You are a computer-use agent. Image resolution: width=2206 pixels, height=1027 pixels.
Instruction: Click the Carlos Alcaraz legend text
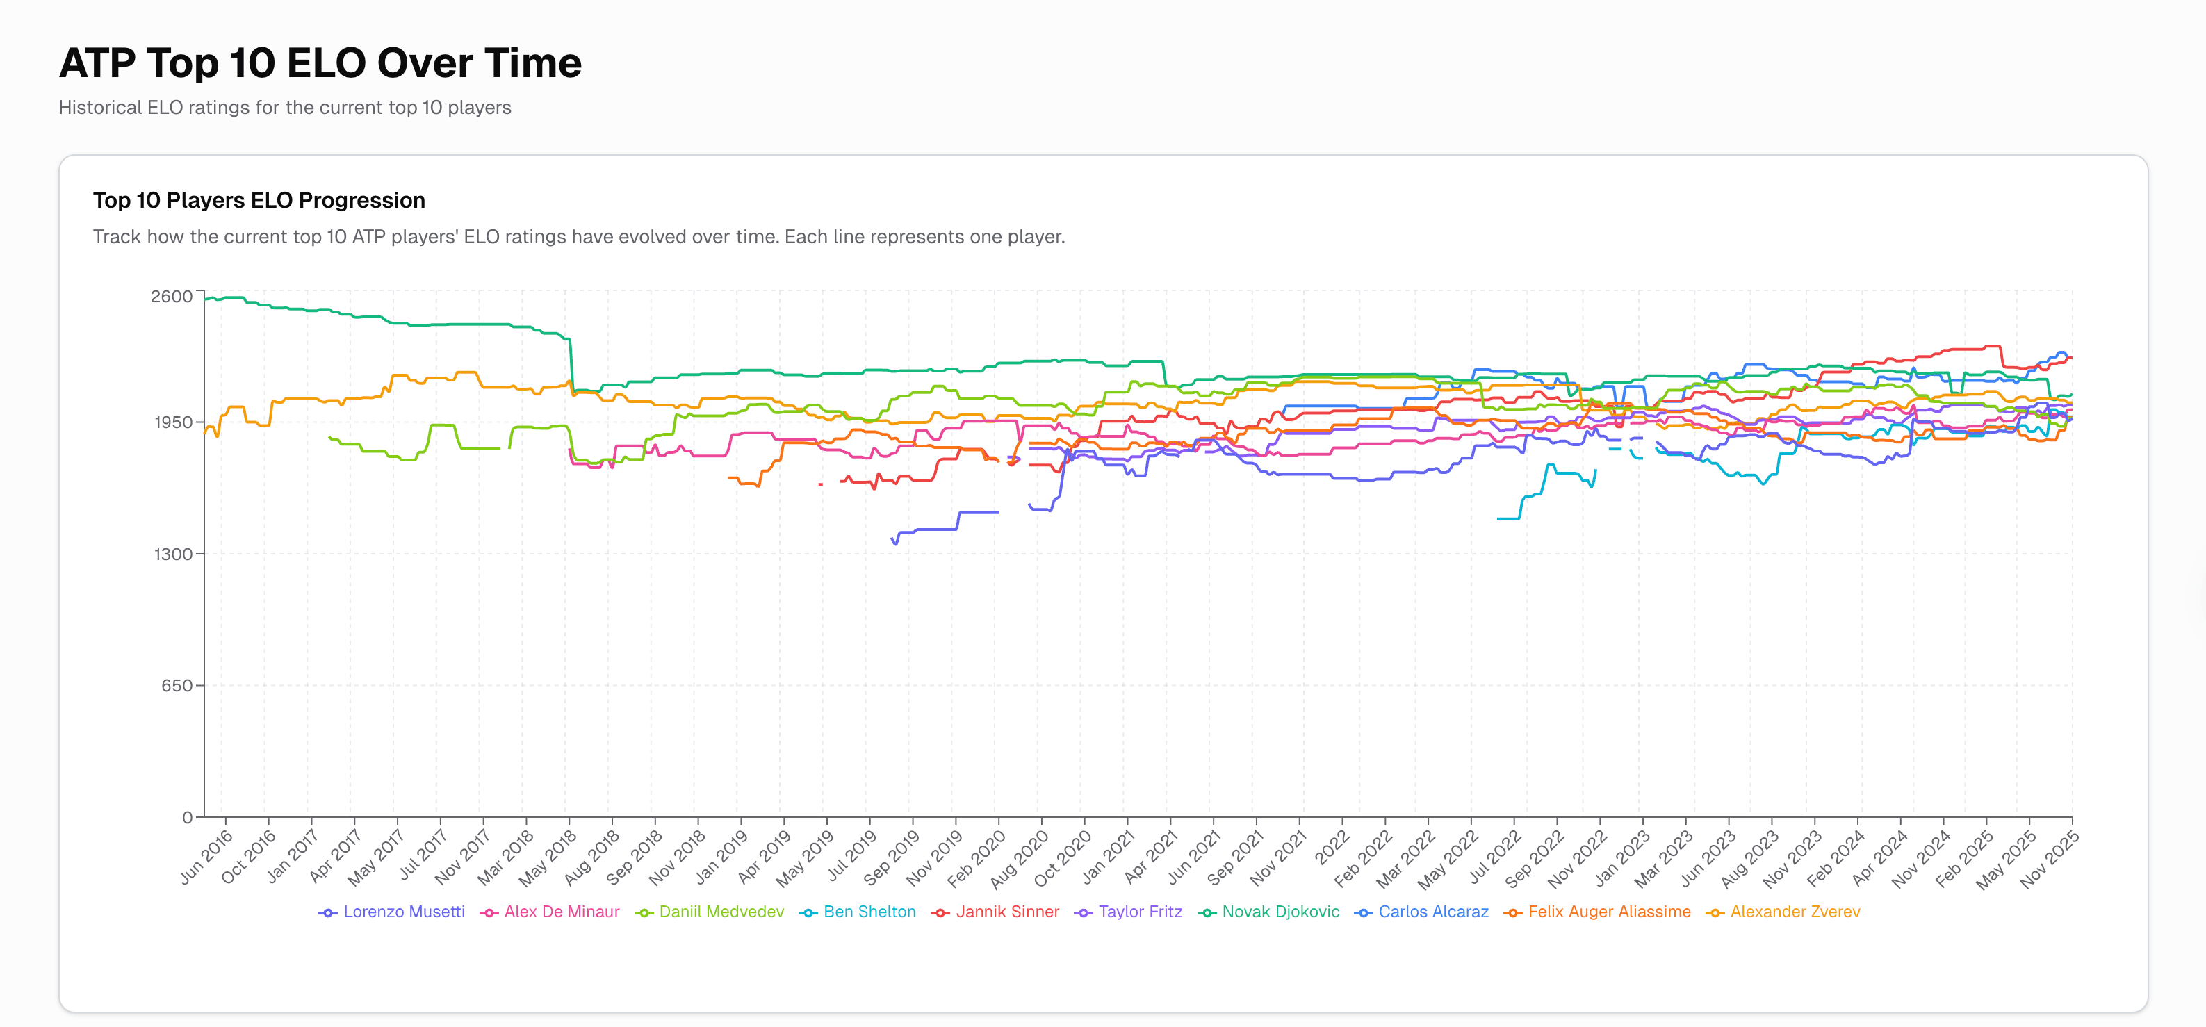coord(1432,912)
